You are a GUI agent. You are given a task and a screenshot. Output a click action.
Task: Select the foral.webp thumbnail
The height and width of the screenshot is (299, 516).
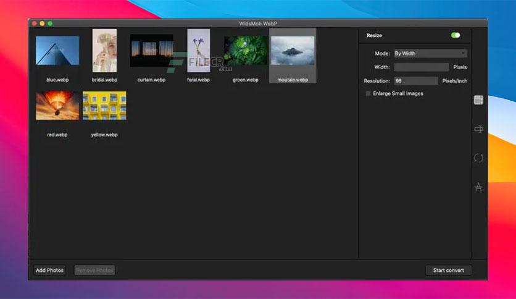(198, 51)
